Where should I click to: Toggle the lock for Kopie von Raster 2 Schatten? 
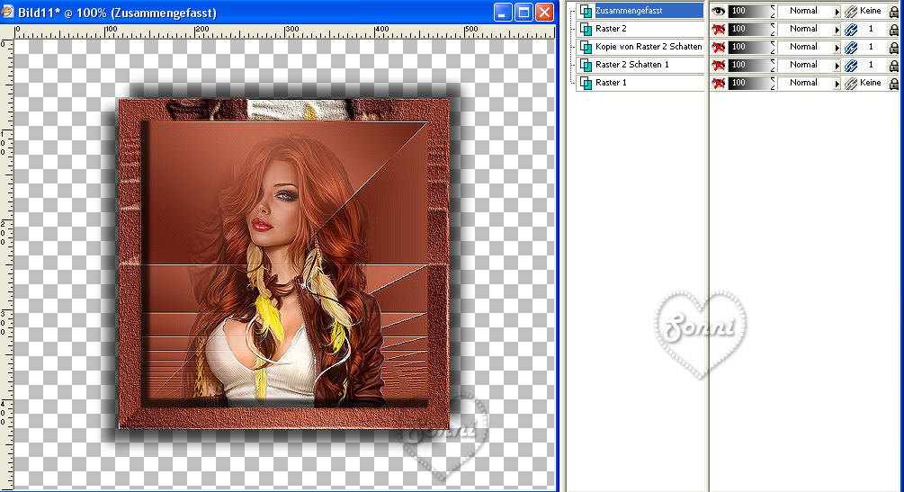coord(893,48)
